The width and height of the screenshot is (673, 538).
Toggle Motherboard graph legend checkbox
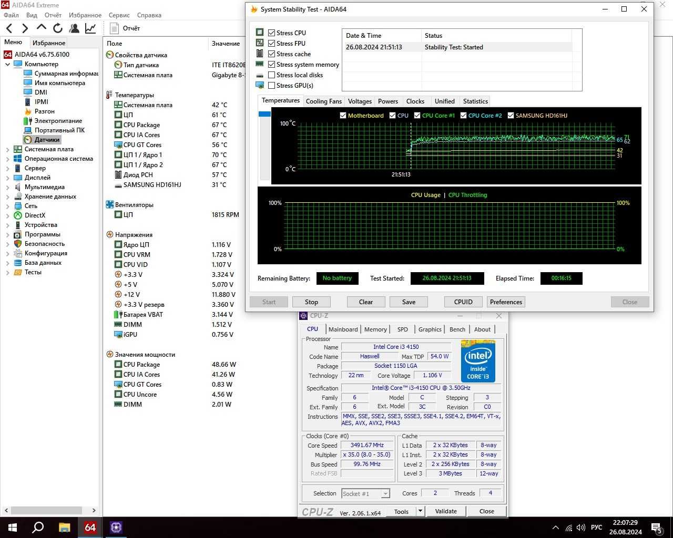pos(343,116)
